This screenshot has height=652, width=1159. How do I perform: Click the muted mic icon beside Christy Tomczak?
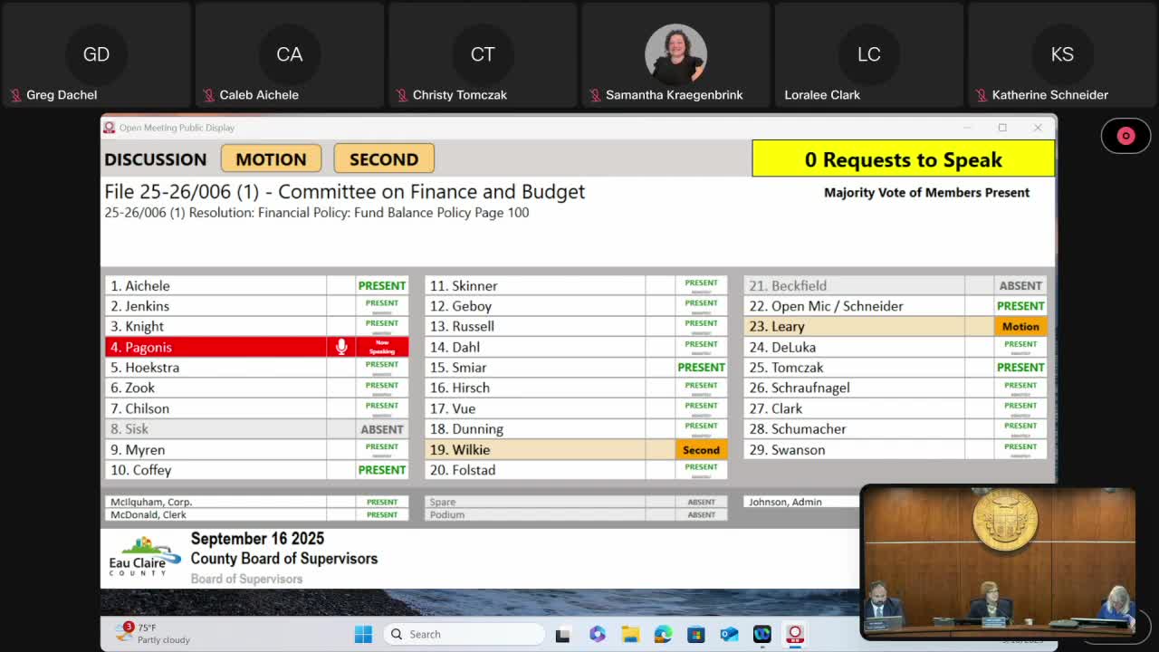(402, 95)
